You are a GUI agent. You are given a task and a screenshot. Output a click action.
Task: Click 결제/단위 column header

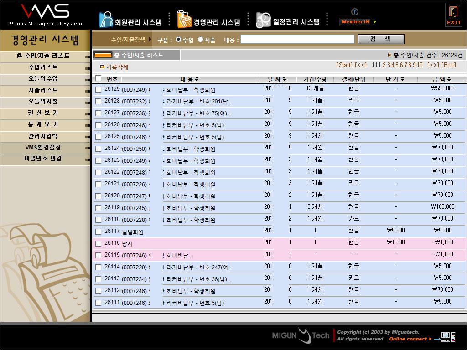(353, 79)
